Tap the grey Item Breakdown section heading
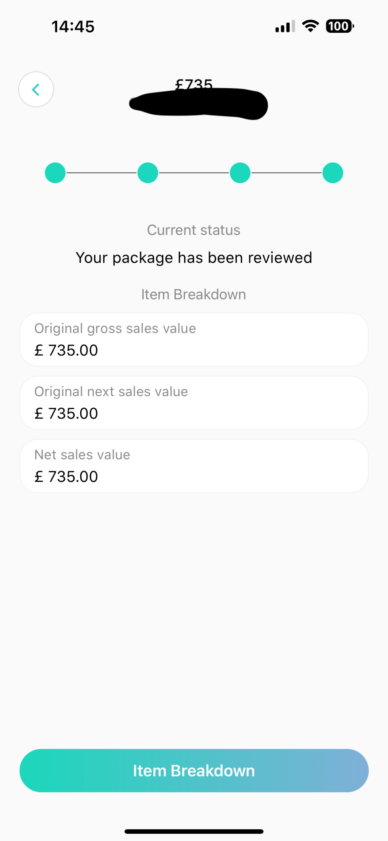This screenshot has width=388, height=841. 193,294
